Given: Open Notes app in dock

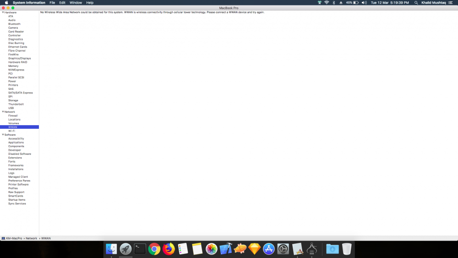Looking at the screenshot, I should (197, 249).
